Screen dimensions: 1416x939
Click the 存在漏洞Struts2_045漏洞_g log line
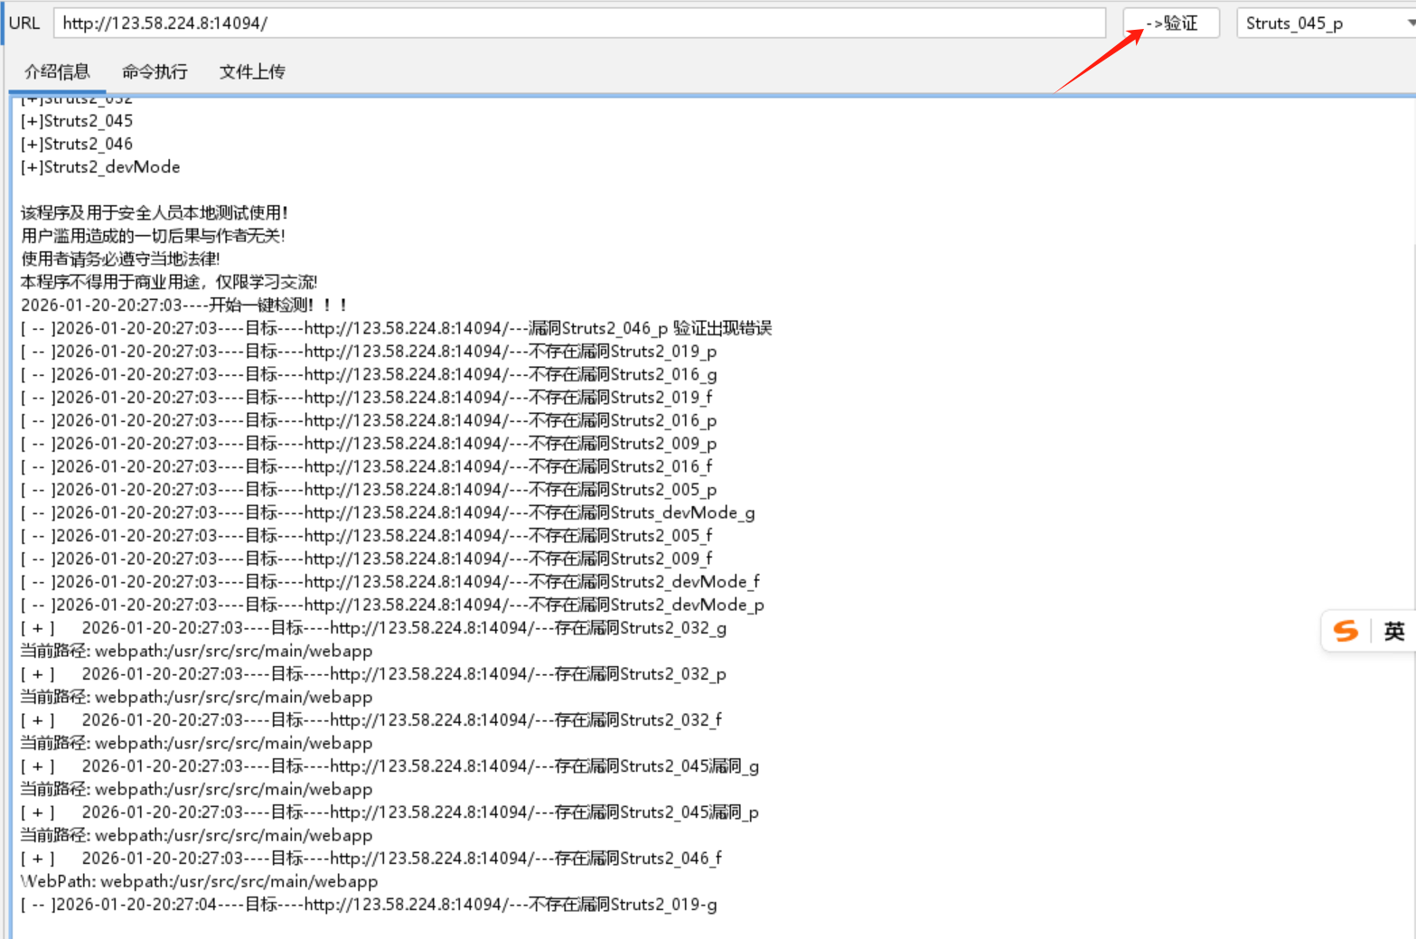pos(389,766)
